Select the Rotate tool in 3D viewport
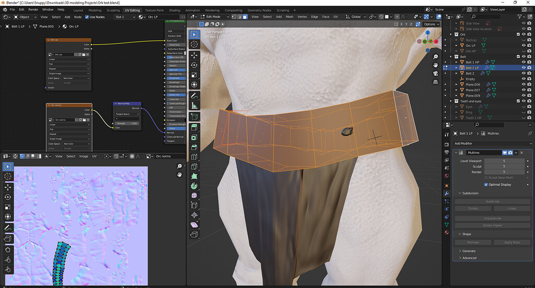535x288 pixels. point(194,65)
